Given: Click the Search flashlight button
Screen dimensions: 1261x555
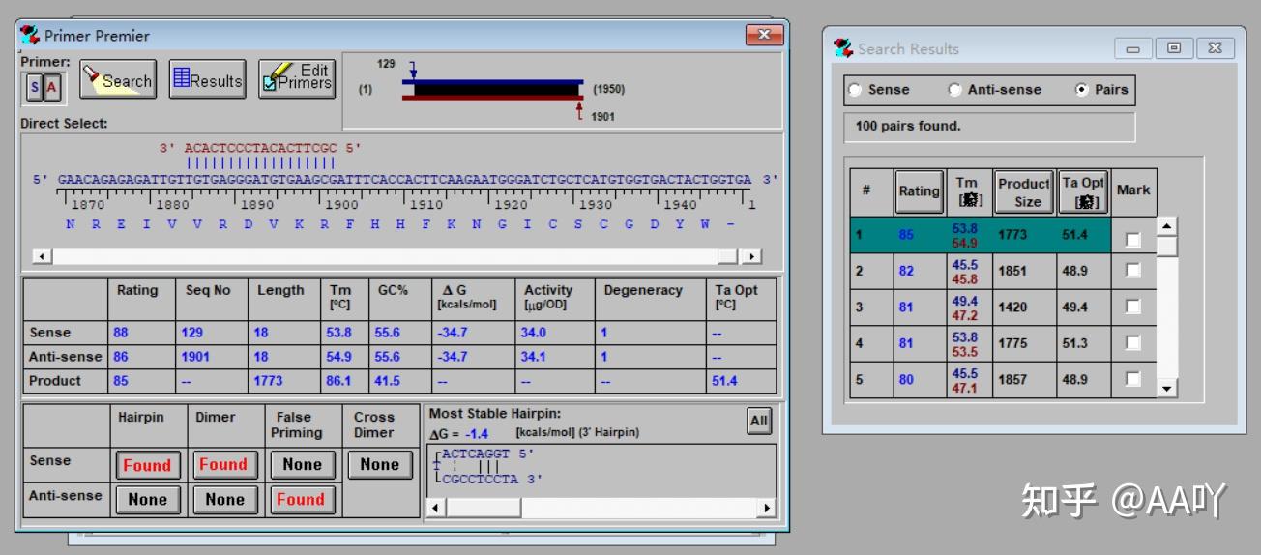Looking at the screenshot, I should pos(118,80).
